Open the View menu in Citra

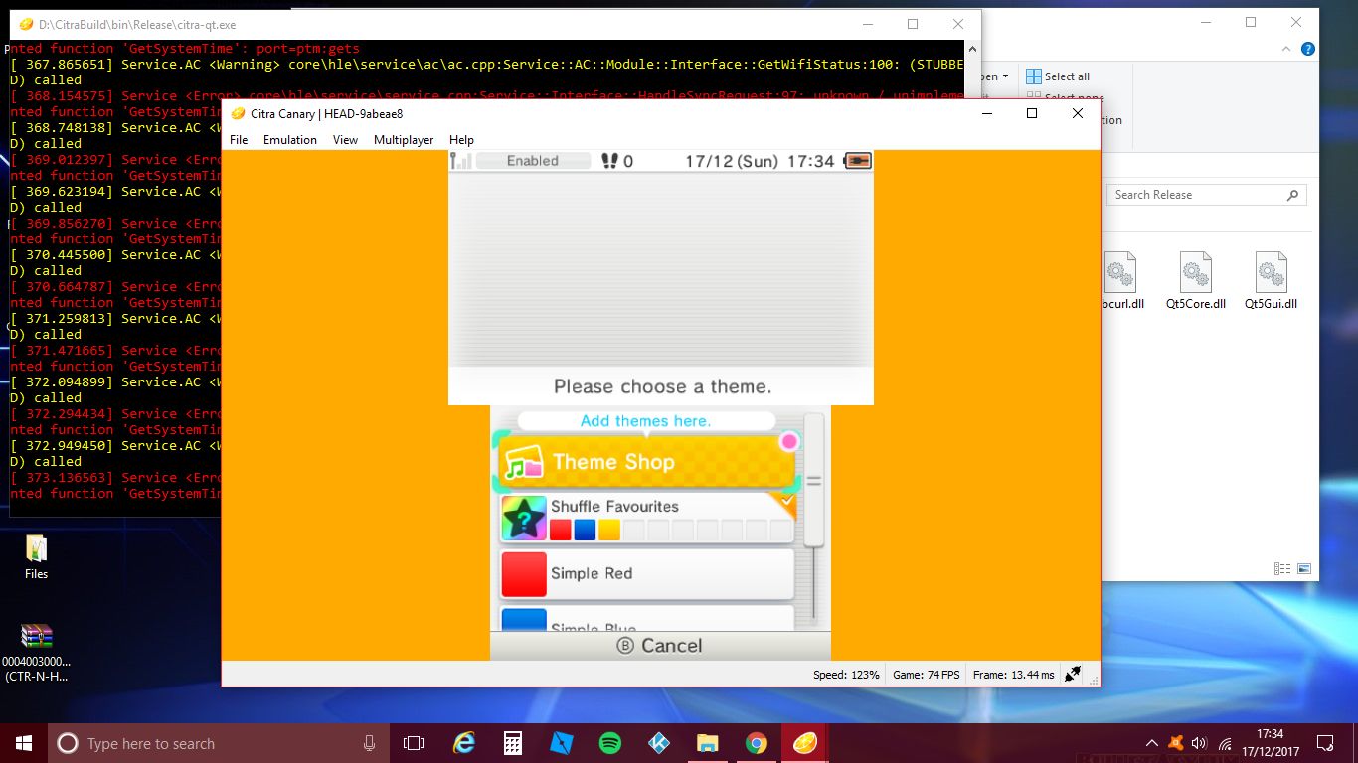pos(345,140)
